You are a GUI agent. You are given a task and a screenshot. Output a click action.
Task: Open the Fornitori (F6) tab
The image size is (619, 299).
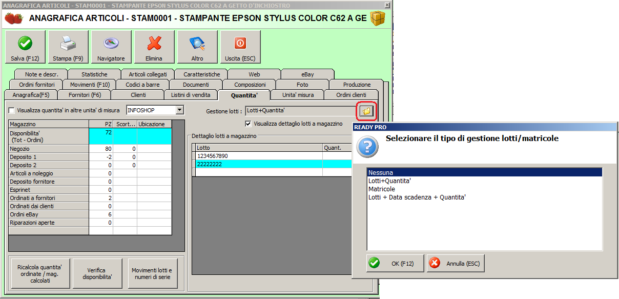click(x=84, y=95)
